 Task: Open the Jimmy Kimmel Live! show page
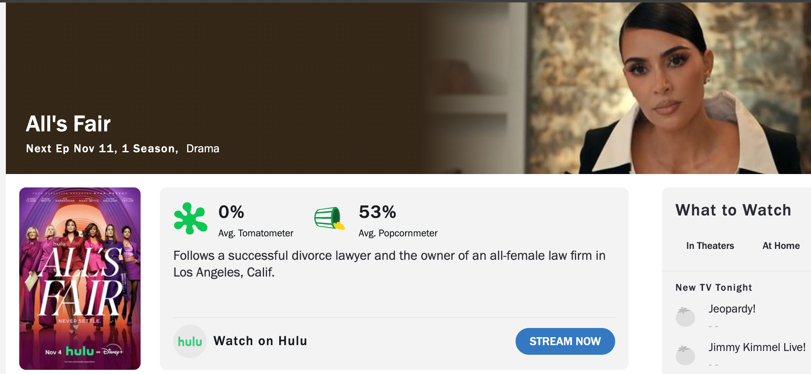(x=757, y=347)
